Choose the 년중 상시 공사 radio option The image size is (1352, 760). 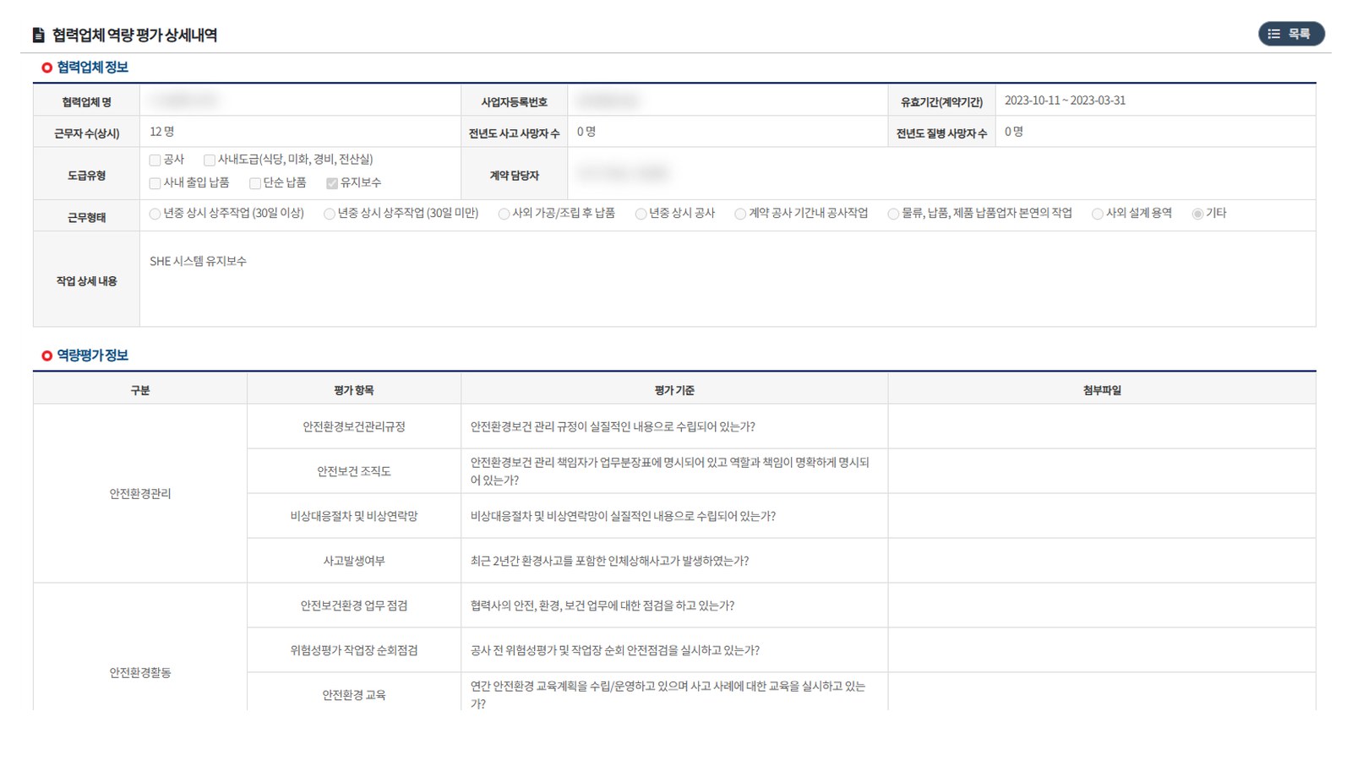coord(641,214)
